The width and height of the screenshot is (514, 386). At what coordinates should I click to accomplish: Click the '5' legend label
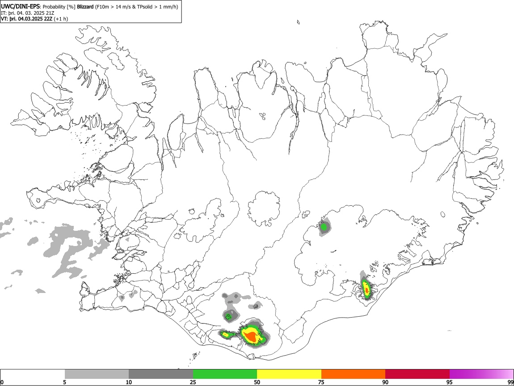tap(64, 382)
